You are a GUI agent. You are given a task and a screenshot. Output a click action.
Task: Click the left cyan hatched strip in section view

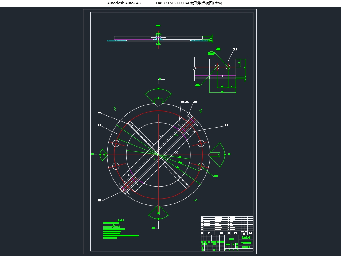tap(117, 41)
